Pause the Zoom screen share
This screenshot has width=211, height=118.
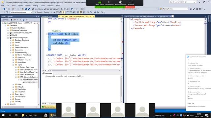coord(109,3)
